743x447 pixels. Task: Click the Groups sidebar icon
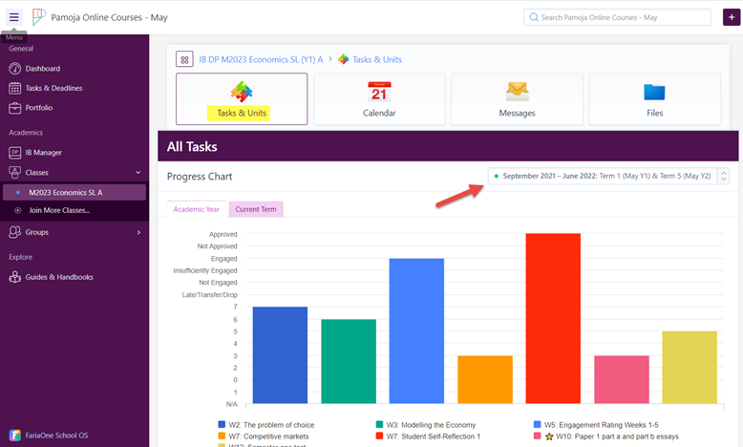[x=14, y=232]
